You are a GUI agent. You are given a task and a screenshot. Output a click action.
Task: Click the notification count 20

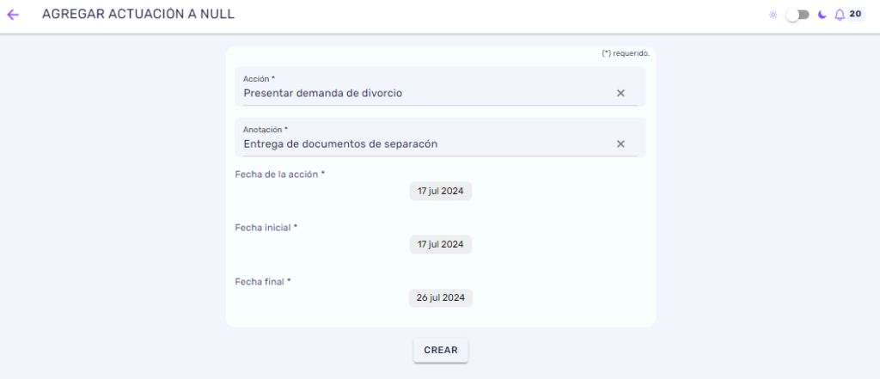(x=855, y=14)
